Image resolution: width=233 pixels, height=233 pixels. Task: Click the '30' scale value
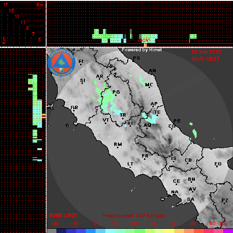tap(153, 224)
